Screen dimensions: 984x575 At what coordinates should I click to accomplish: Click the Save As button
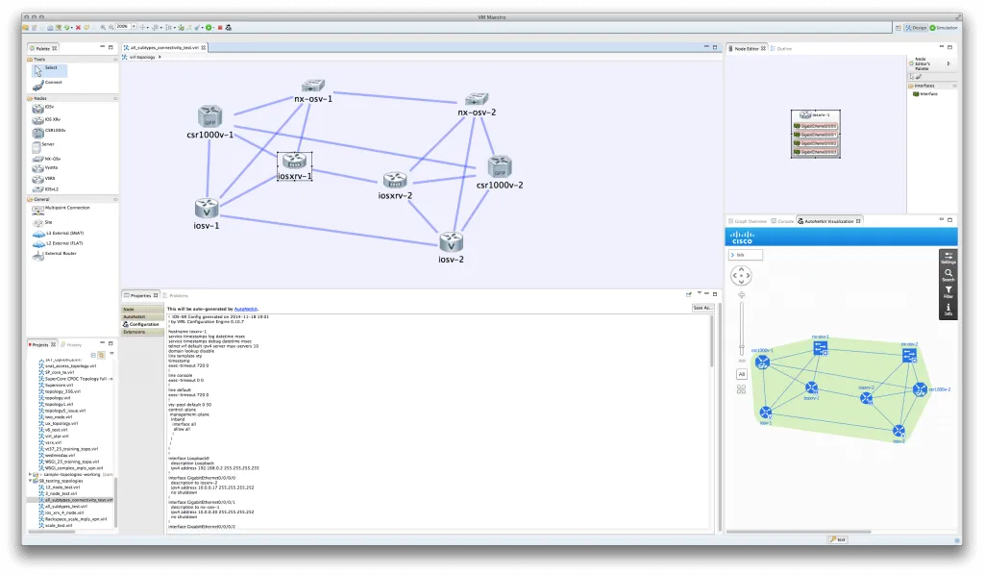702,308
